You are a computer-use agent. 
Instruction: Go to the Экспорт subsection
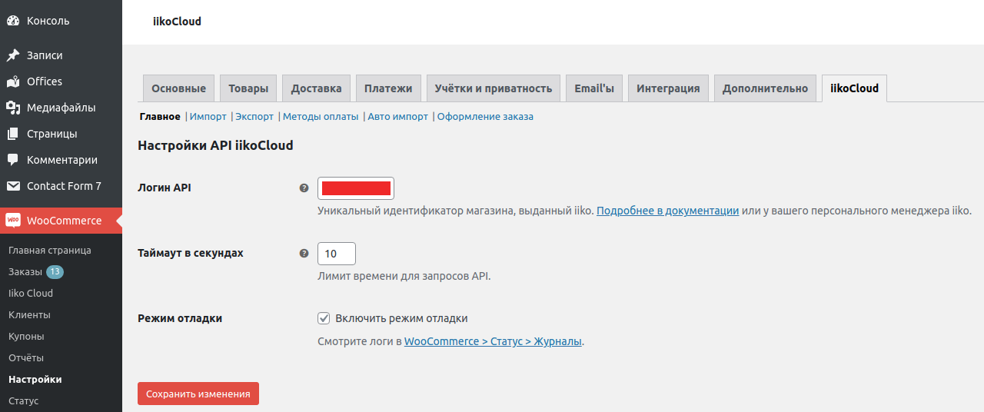pos(254,117)
